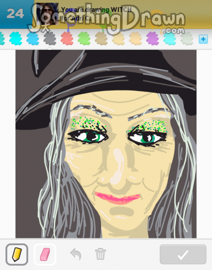Tap the witch drawing canvas
This screenshot has width=212, height=270.
pyautogui.click(x=106, y=144)
